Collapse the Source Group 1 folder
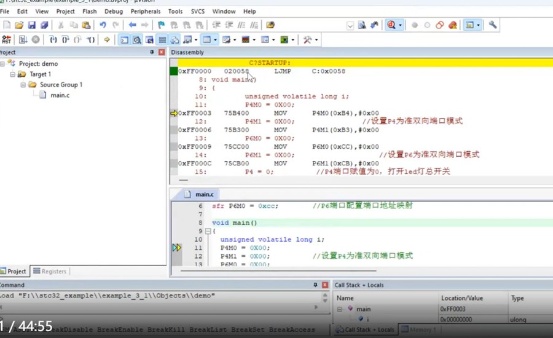Image resolution: width=553 pixels, height=338 pixels. coord(23,85)
